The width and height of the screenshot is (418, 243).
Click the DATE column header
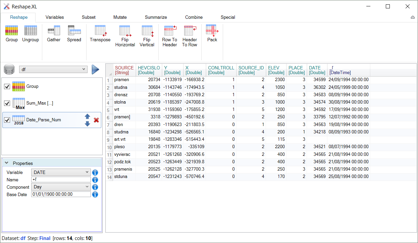[317, 70]
